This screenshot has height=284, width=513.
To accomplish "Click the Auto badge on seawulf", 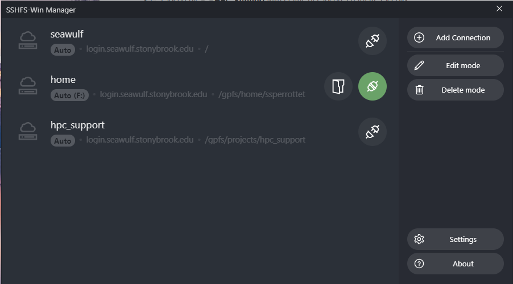I will tap(63, 49).
